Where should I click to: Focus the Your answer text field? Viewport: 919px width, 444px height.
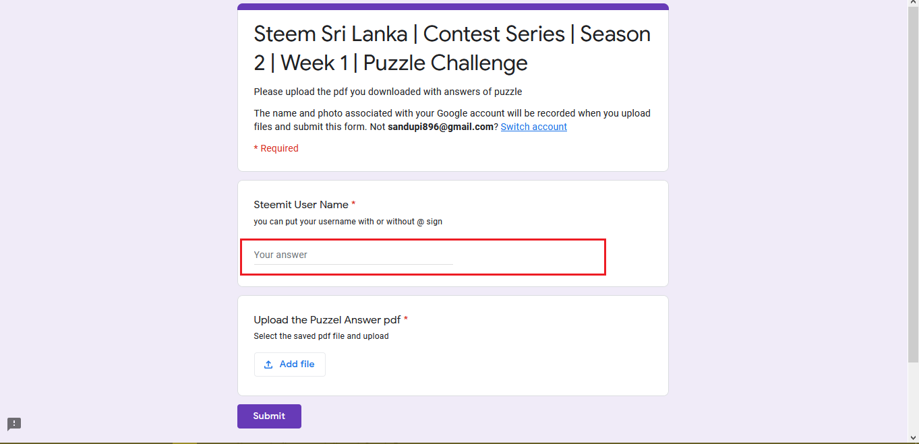pyautogui.click(x=353, y=255)
